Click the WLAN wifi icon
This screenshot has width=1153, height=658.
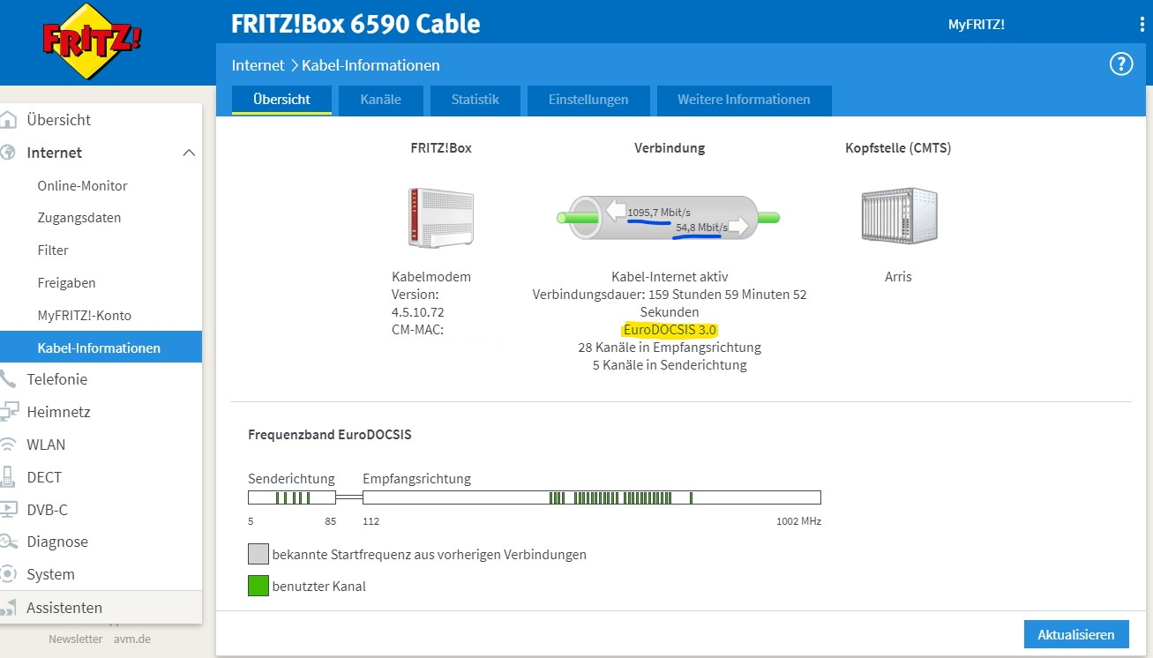click(9, 445)
